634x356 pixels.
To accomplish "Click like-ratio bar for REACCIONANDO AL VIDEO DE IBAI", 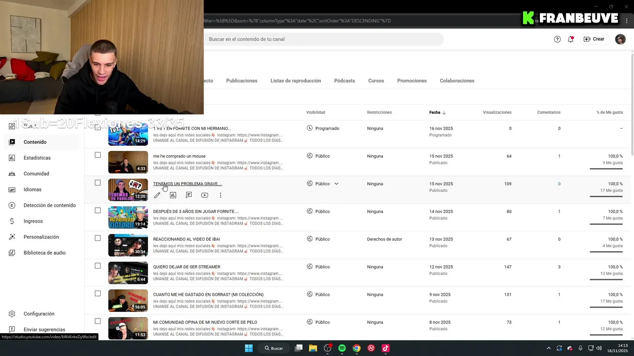I will click(x=606, y=252).
